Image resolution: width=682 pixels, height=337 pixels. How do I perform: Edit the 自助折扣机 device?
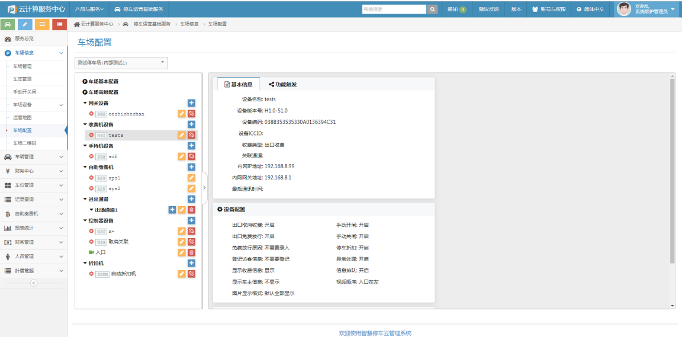point(182,274)
